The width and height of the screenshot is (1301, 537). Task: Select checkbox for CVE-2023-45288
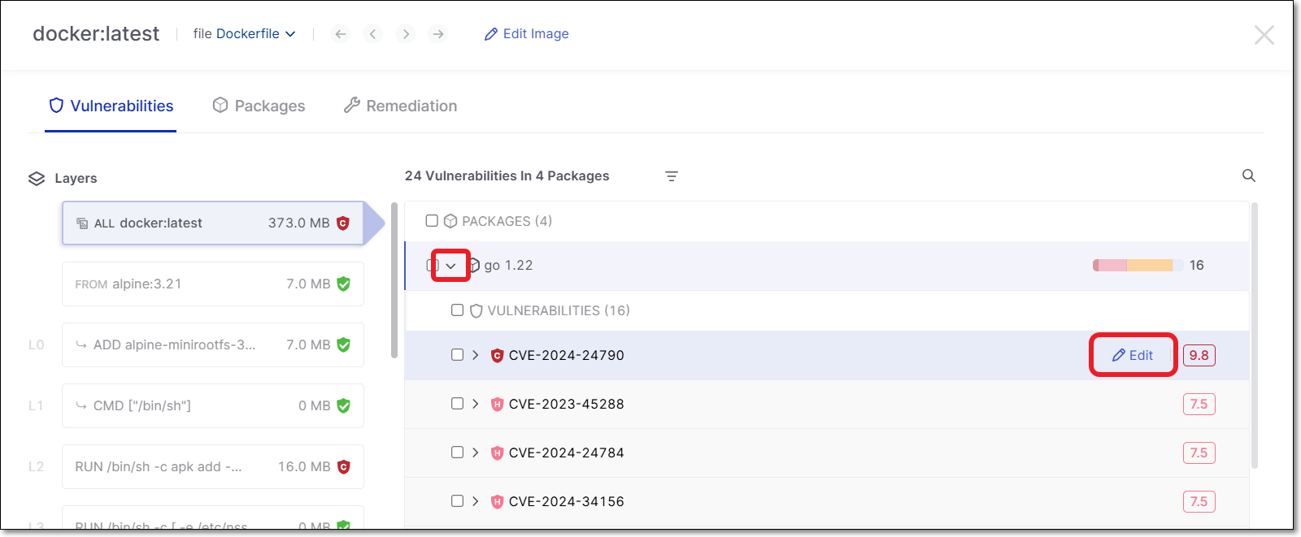pos(457,404)
